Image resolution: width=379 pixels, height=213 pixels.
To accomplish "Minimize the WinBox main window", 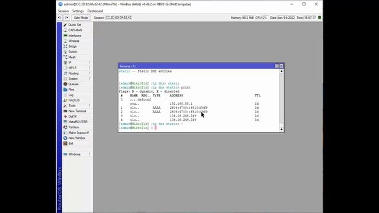I will (292, 4).
